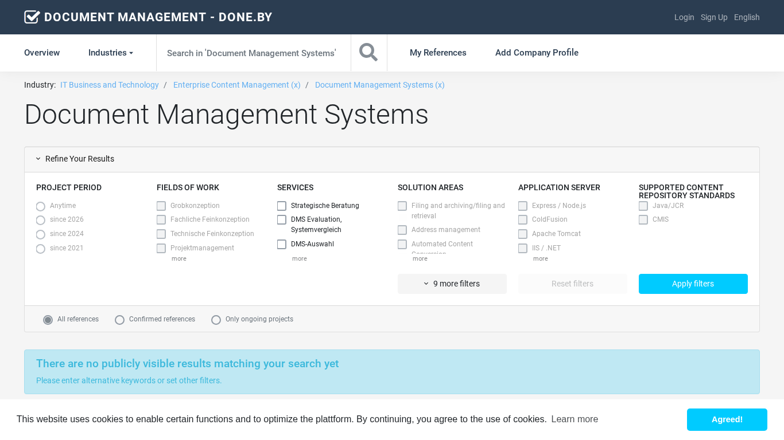Select the Confirmed references radio button
This screenshot has height=440, width=784.
[x=120, y=320]
